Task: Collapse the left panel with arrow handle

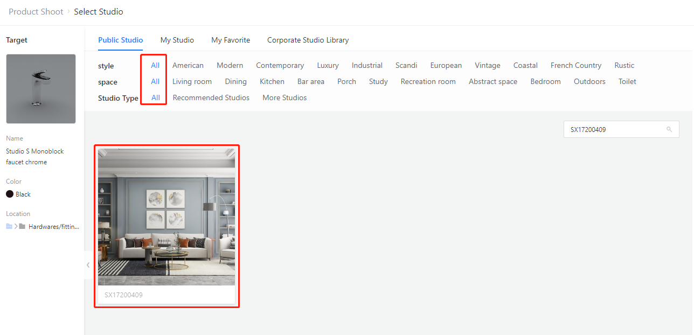Action: point(88,265)
